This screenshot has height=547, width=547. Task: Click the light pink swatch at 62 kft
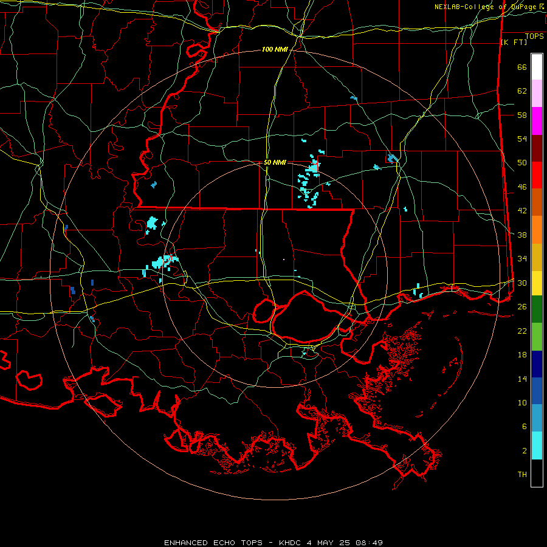click(x=537, y=94)
